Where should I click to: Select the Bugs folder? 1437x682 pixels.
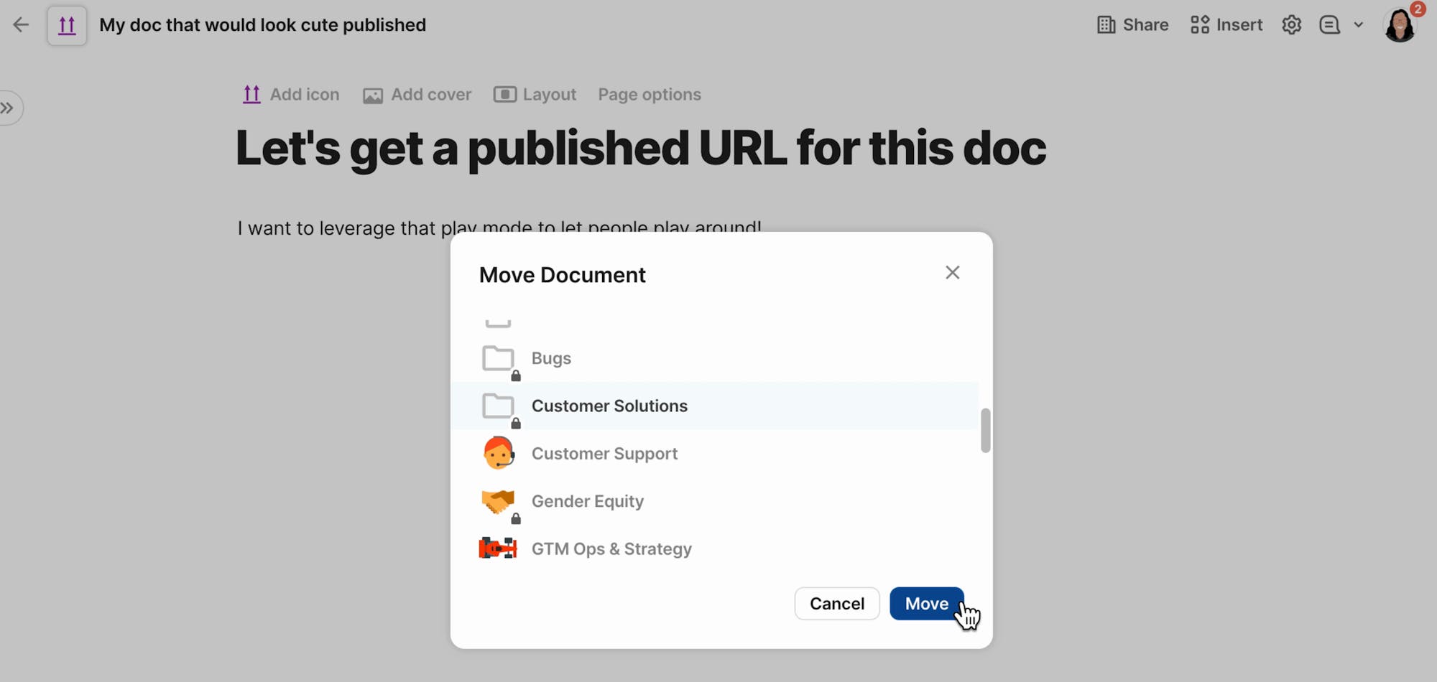coord(715,358)
